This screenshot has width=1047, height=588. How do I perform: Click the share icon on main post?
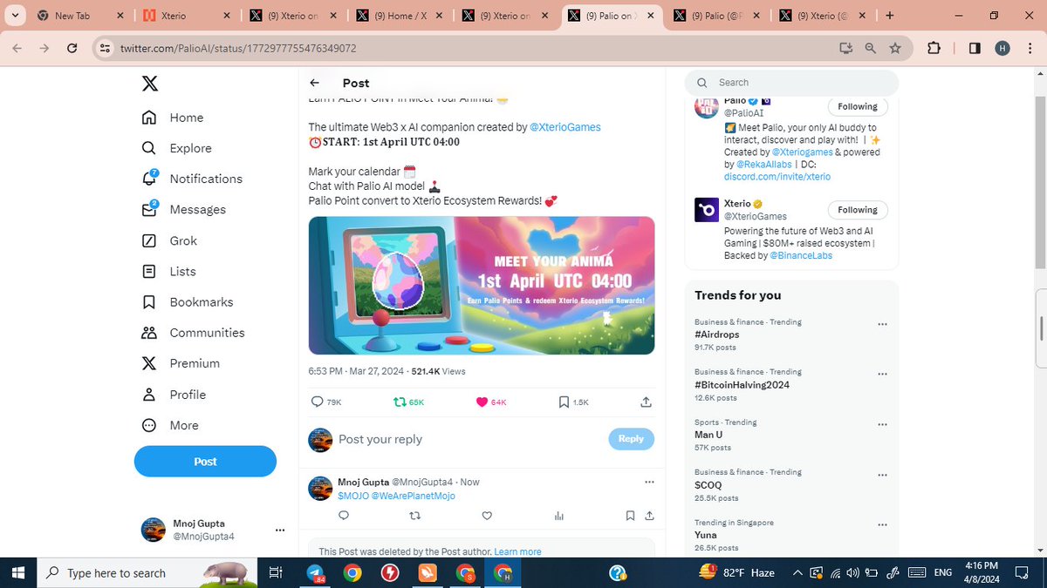[x=646, y=402]
